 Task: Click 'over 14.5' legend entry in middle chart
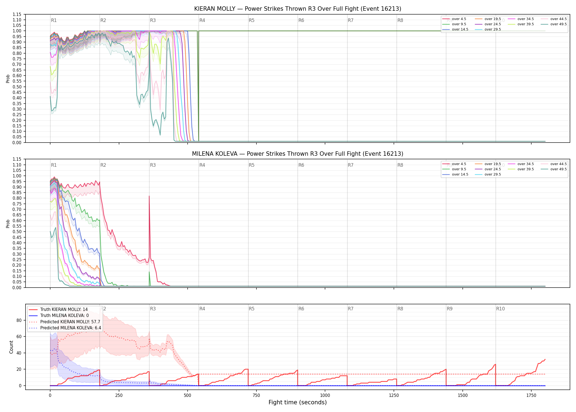[x=455, y=174]
